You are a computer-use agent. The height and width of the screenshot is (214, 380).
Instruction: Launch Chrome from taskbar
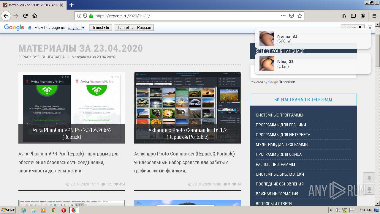click(x=54, y=210)
